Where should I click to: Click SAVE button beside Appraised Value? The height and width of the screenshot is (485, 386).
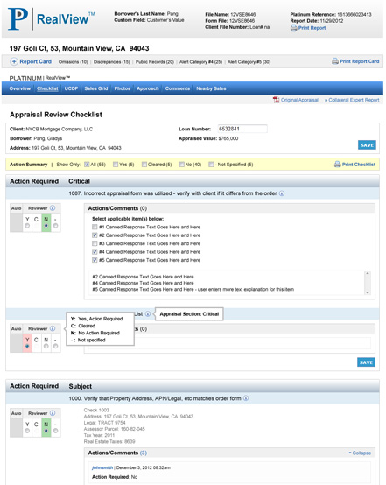tap(367, 145)
